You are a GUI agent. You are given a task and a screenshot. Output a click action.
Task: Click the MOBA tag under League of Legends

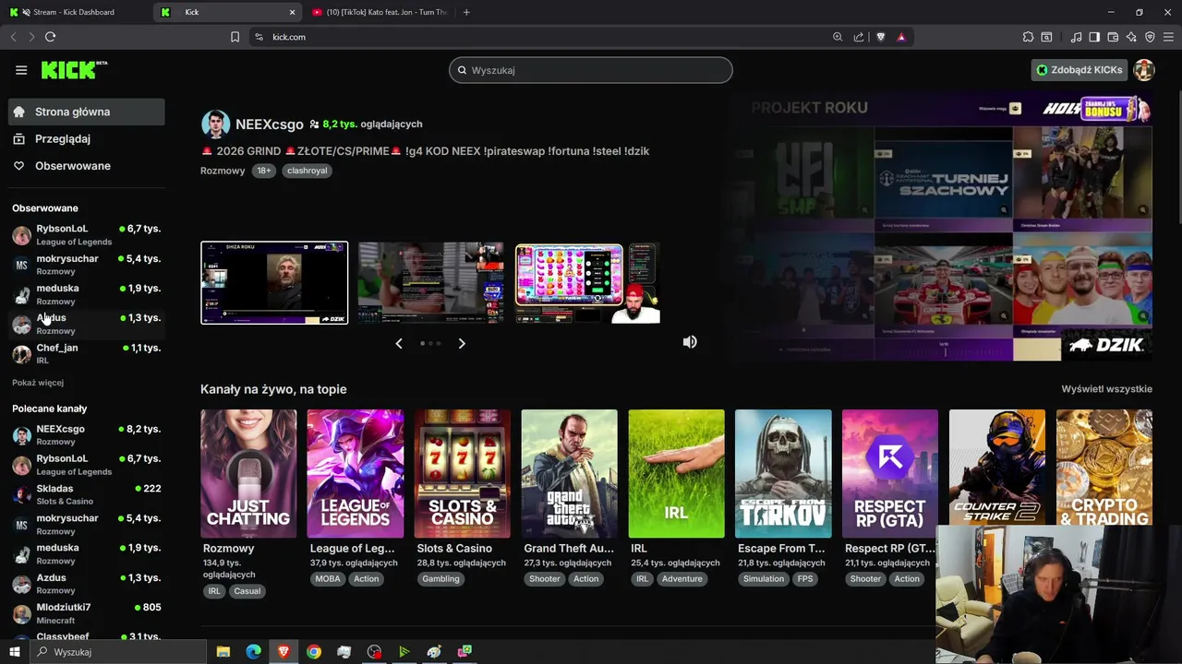[328, 579]
